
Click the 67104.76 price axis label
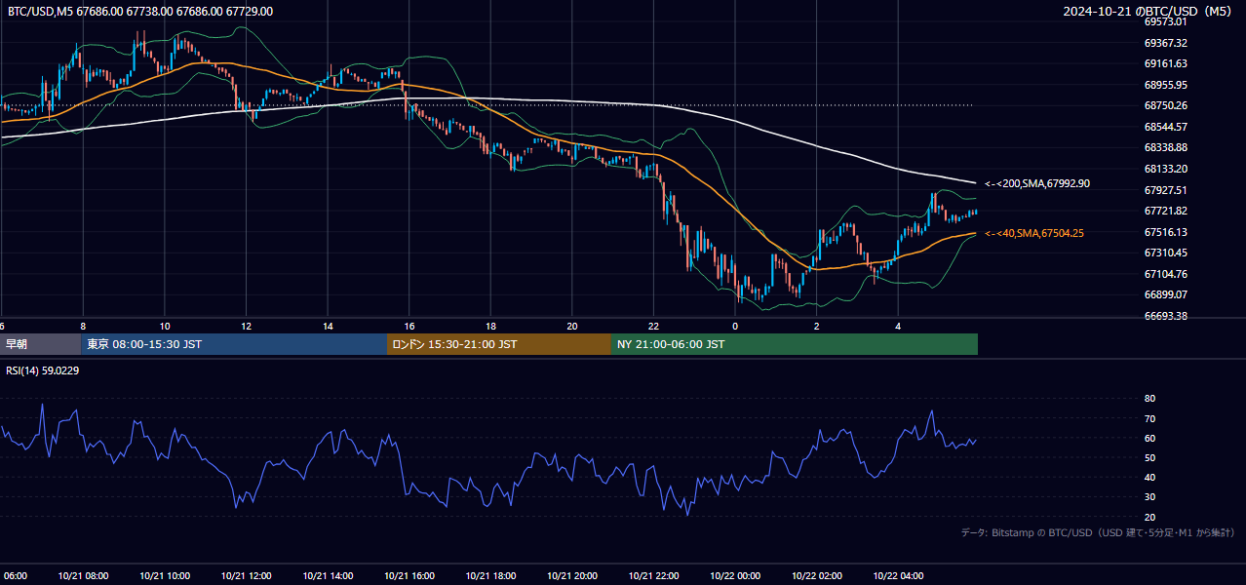click(1165, 274)
